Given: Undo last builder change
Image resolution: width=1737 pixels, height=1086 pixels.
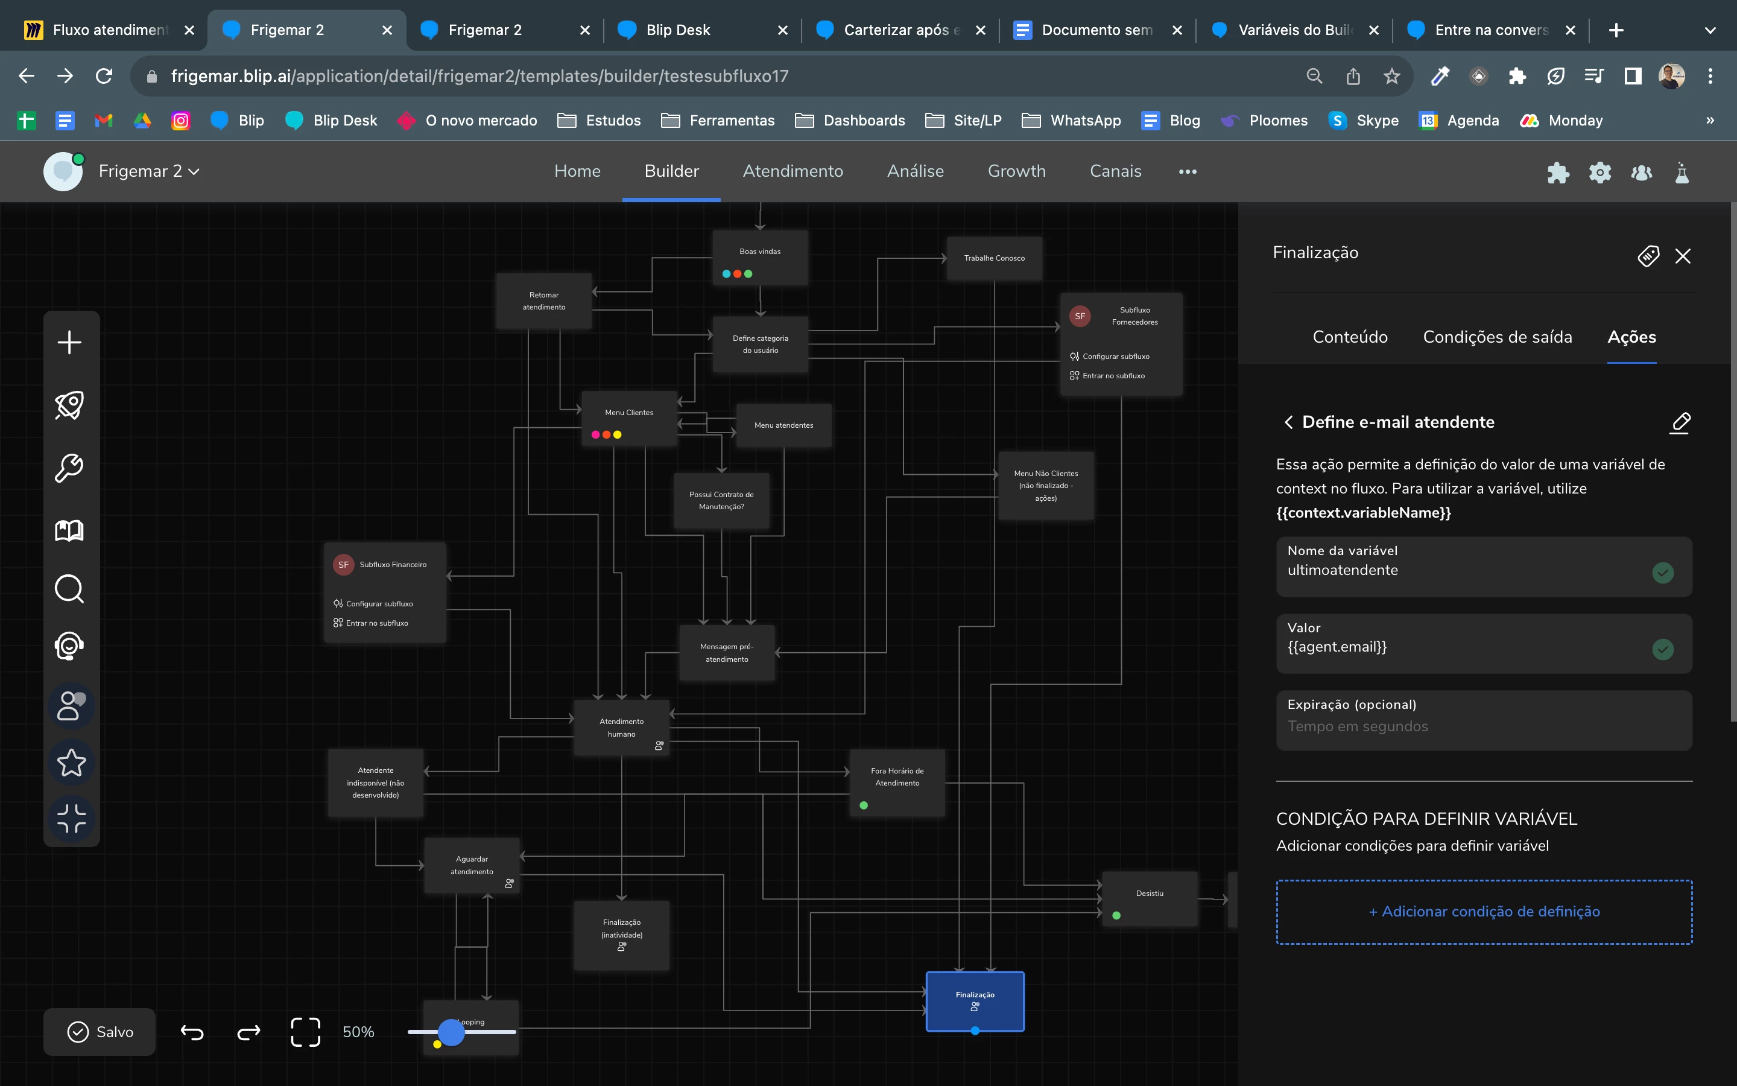Looking at the screenshot, I should (192, 1032).
